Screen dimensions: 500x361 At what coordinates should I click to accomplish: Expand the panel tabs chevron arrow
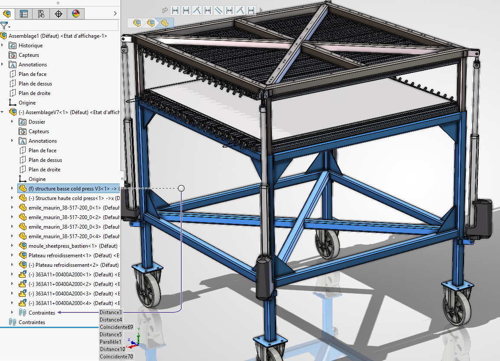pyautogui.click(x=114, y=14)
